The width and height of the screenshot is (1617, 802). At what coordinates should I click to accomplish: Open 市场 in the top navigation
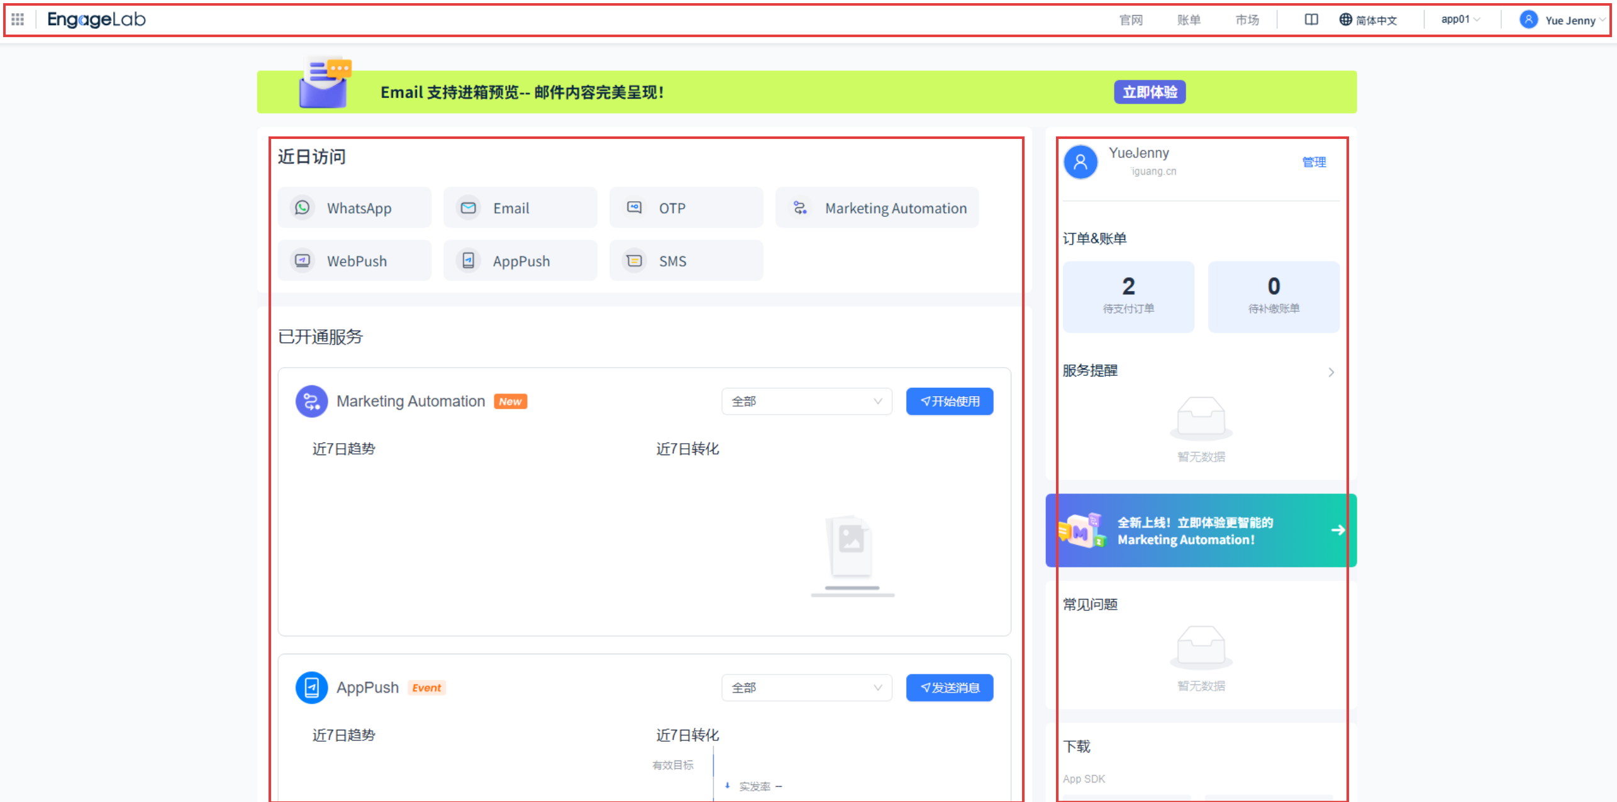(x=1247, y=20)
